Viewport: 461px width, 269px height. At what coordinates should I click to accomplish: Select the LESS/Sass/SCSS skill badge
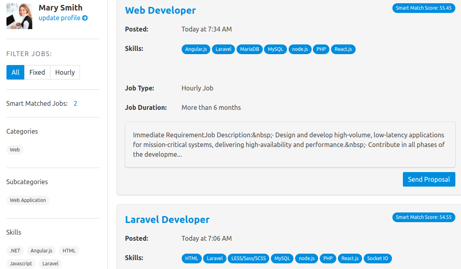click(x=248, y=258)
